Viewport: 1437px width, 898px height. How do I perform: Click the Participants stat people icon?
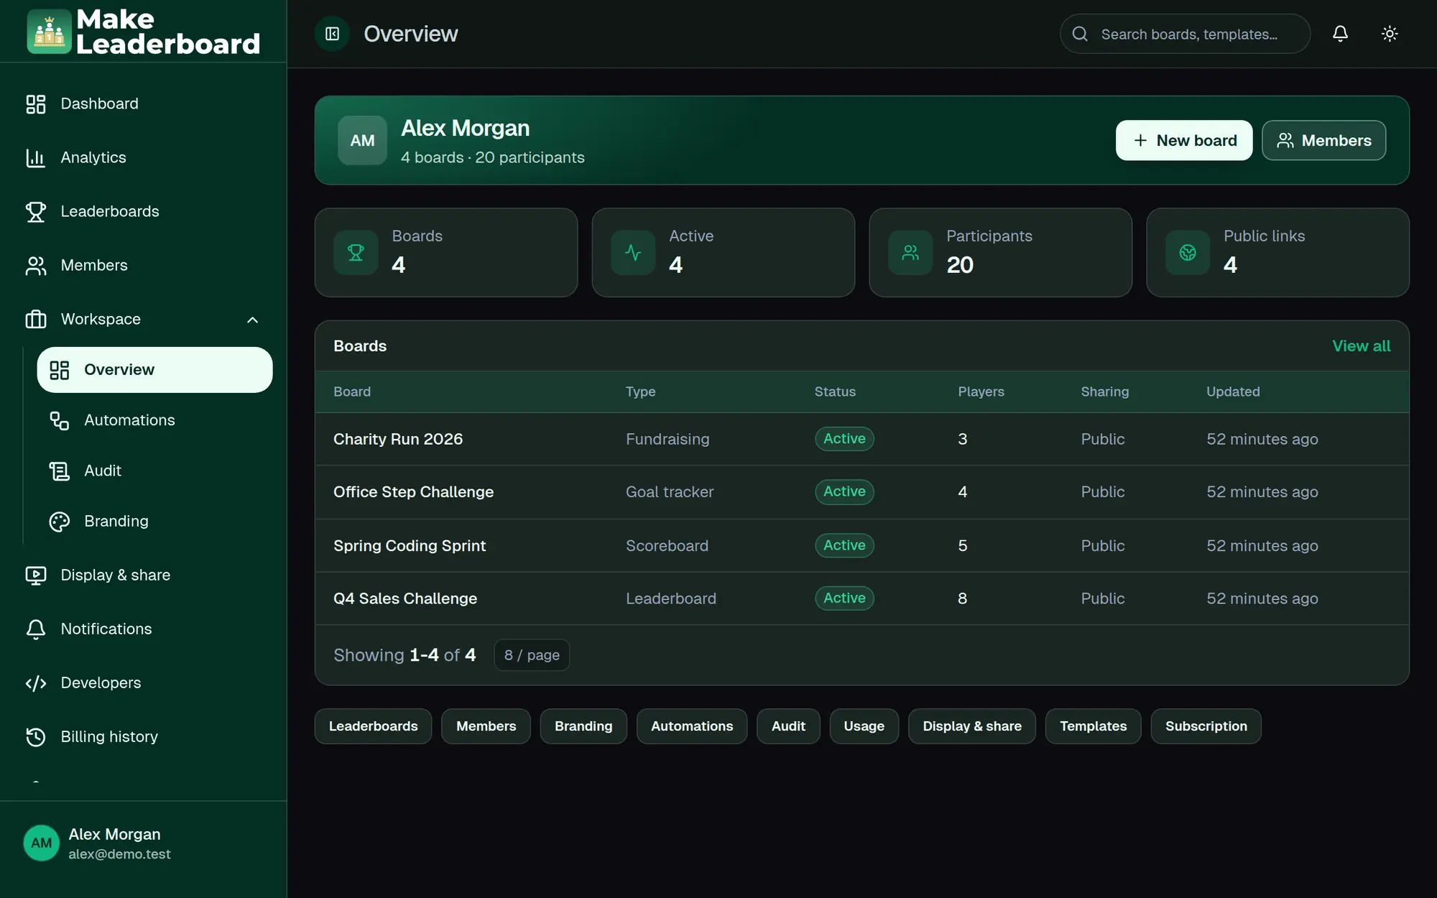click(x=910, y=252)
